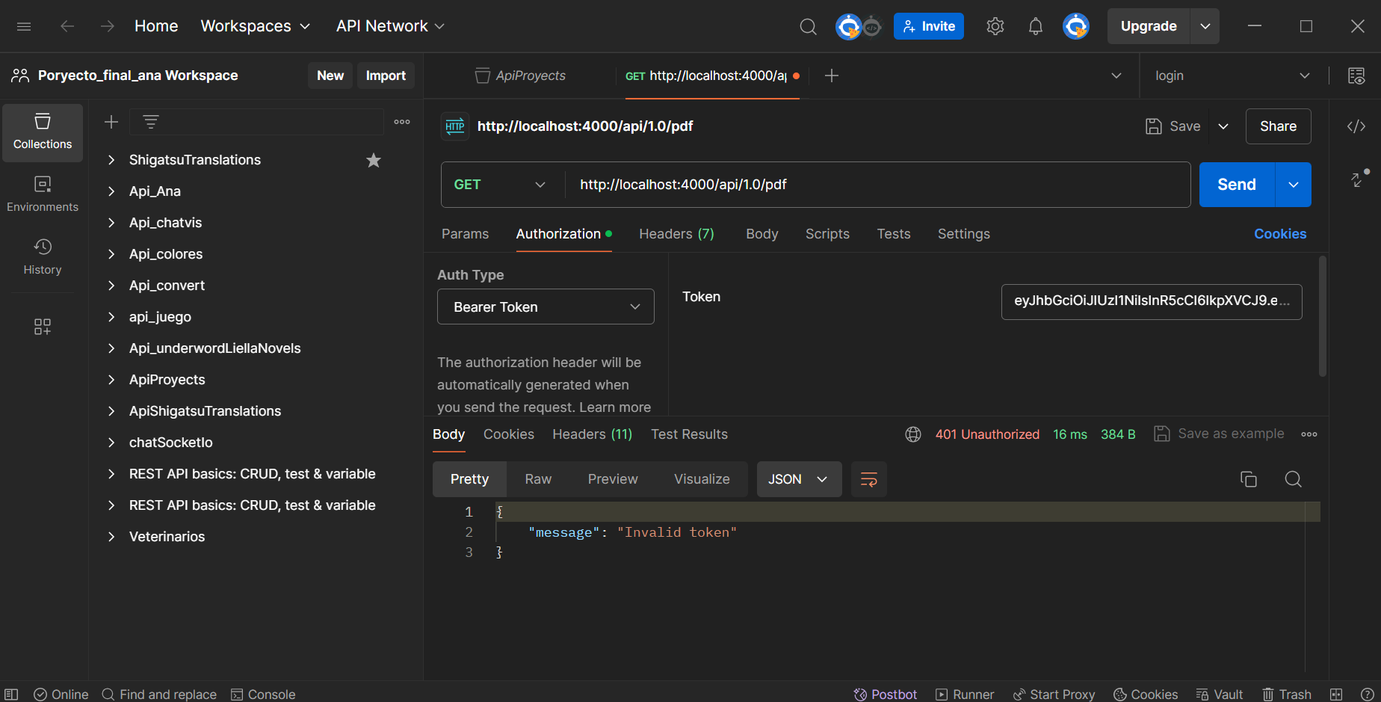Click the authorization pane vertical scrollbar
The width and height of the screenshot is (1381, 702).
pos(1323,315)
